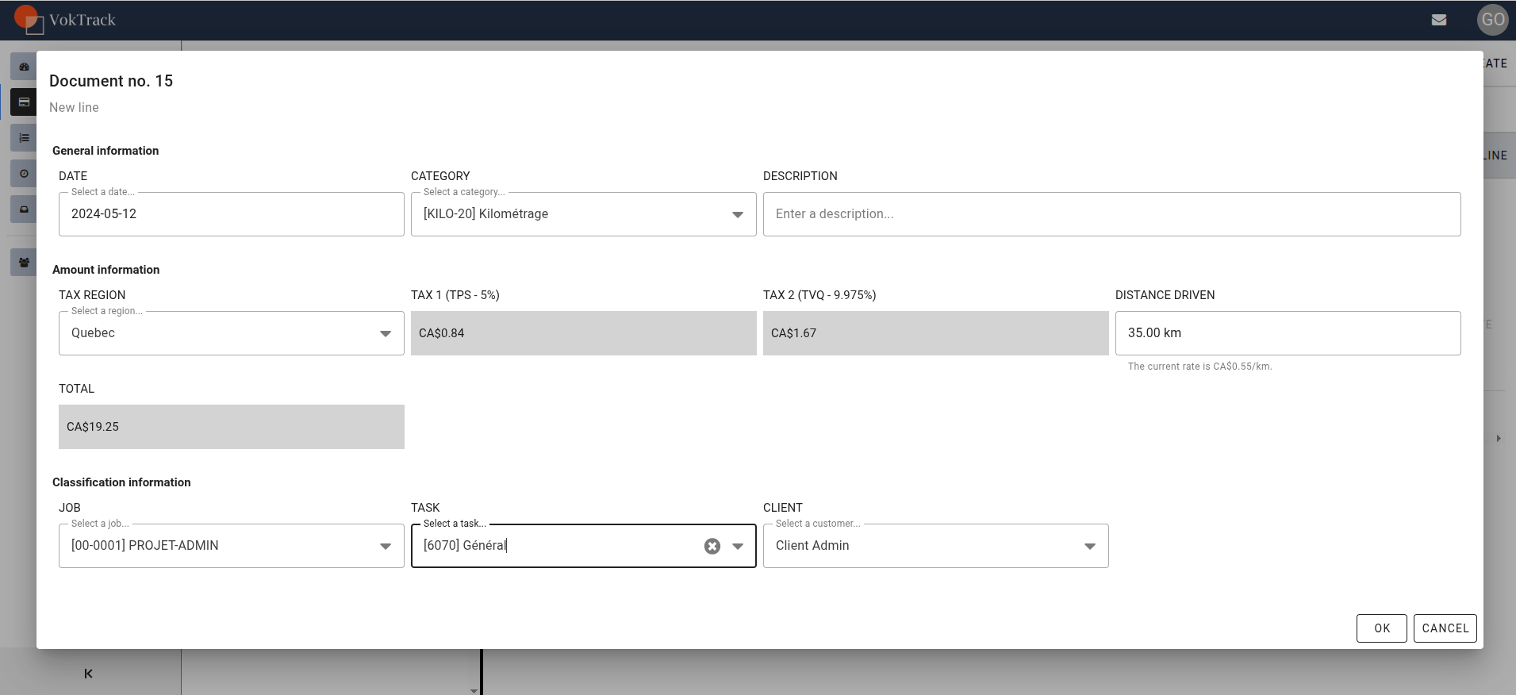This screenshot has width=1516, height=695.
Task: Click the 'DISTANCE DRIVEN' label
Action: click(x=1165, y=295)
